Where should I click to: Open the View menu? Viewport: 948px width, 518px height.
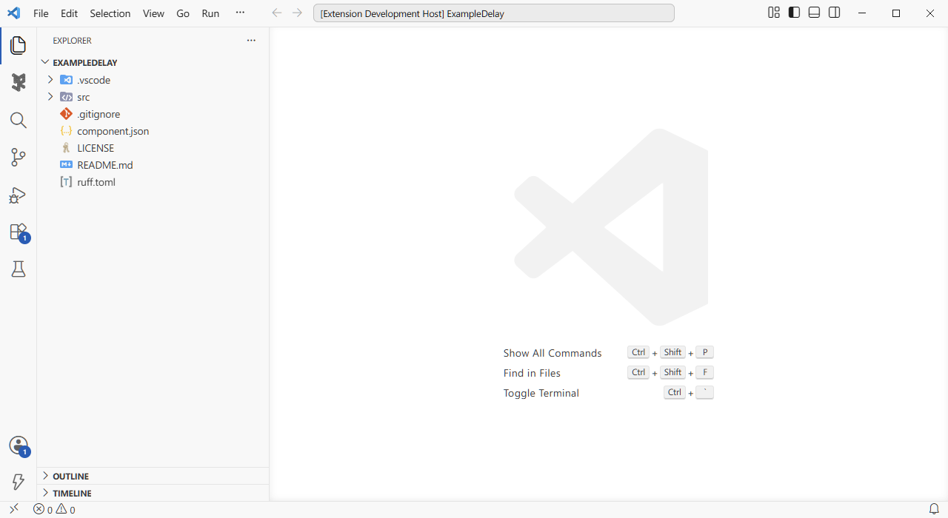(153, 13)
